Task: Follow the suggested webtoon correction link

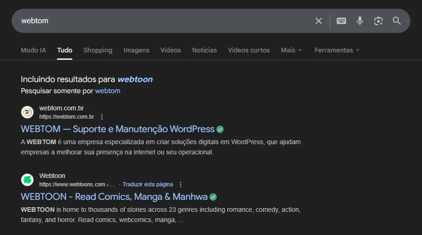Action: (x=135, y=79)
